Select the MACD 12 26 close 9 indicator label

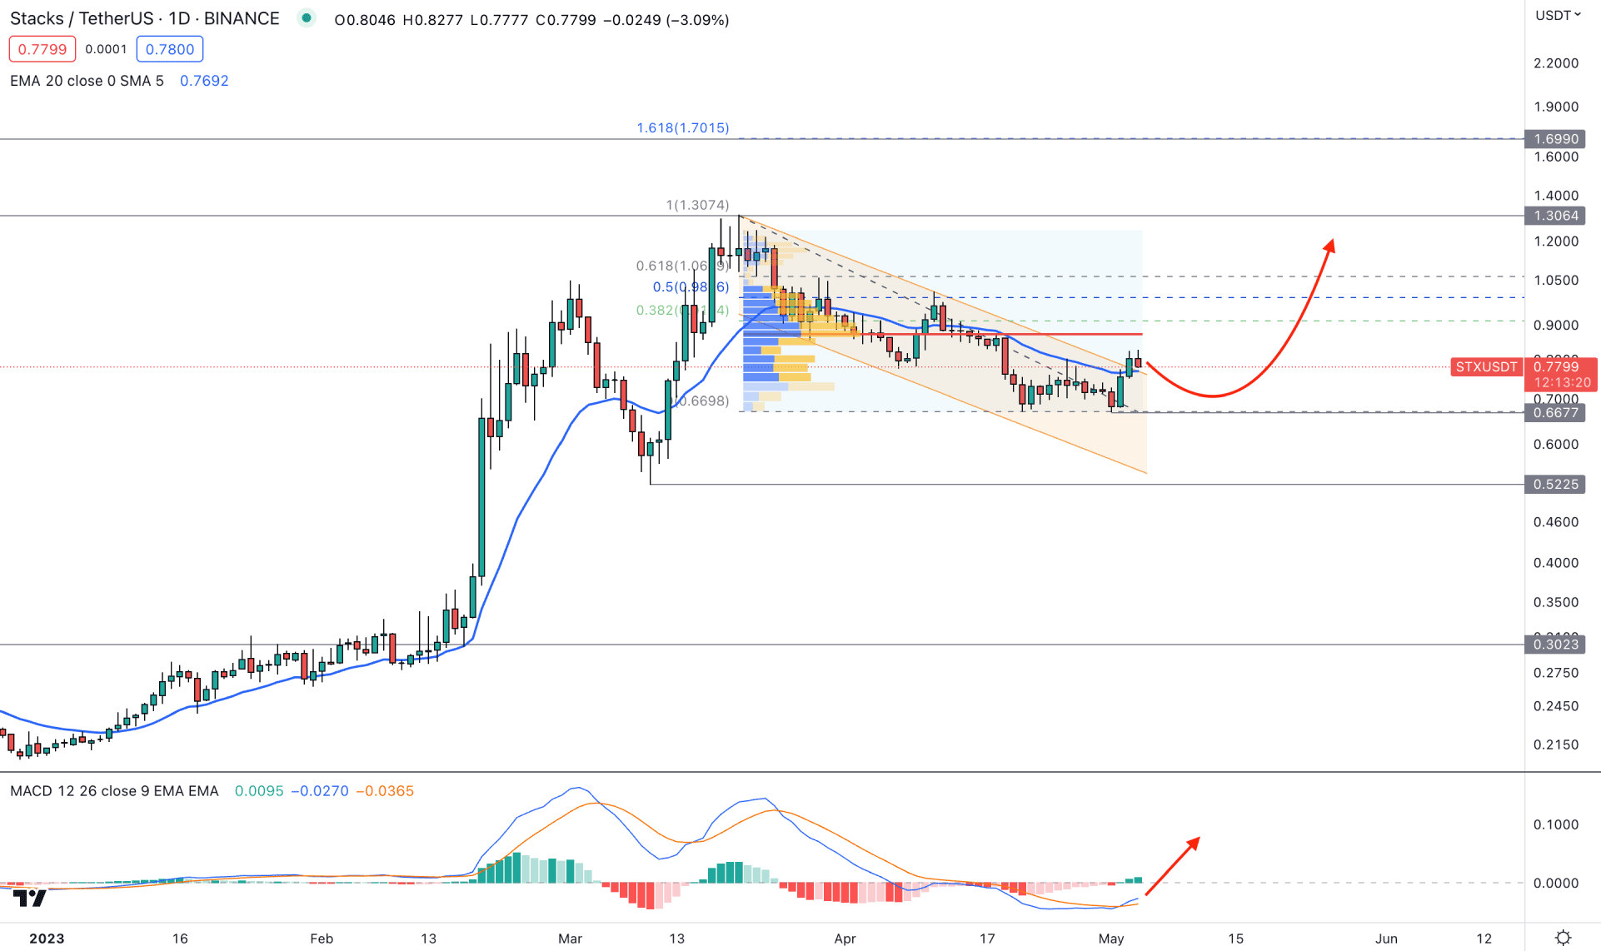tap(114, 791)
